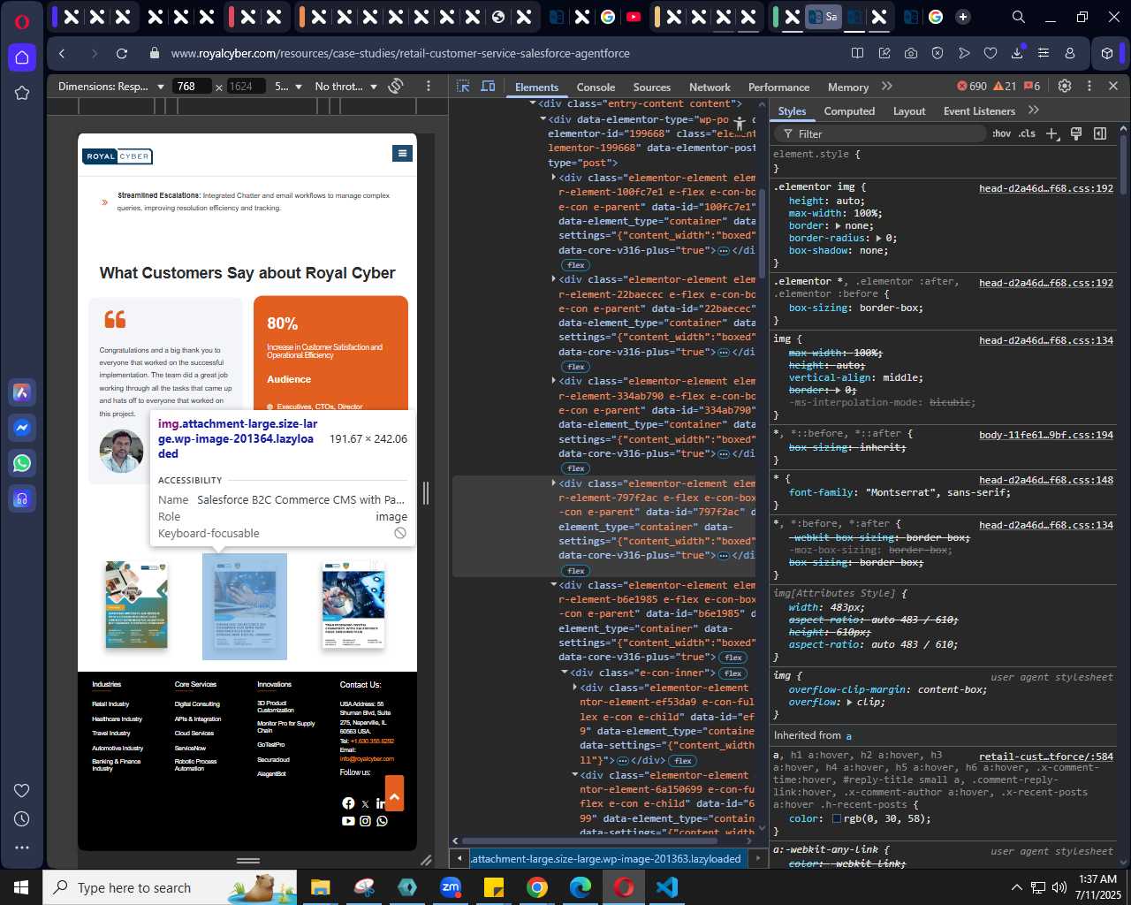1131x905 pixels.
Task: Open the Aria AI sidebar icon
Action: (x=22, y=392)
